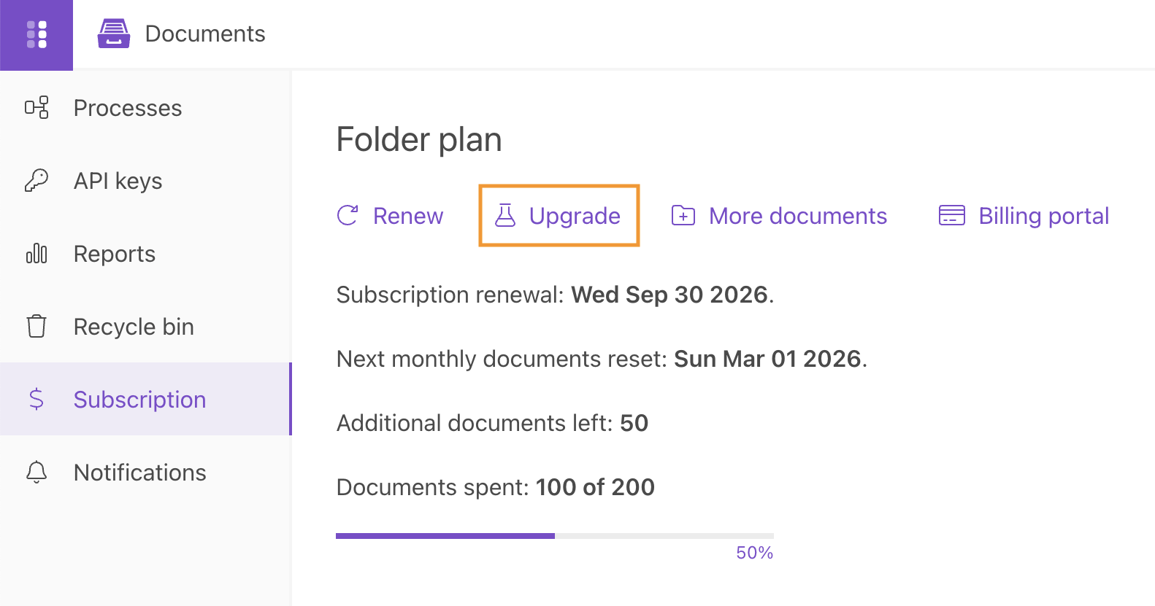
Task: Click the folder-plus icon beside More documents
Action: 683,215
